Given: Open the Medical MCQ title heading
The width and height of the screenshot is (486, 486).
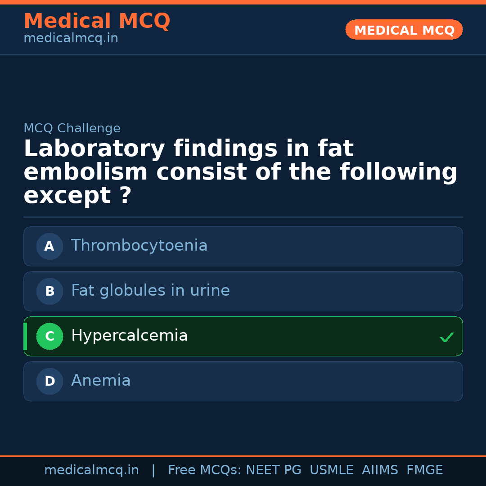Looking at the screenshot, I should pyautogui.click(x=97, y=21).
